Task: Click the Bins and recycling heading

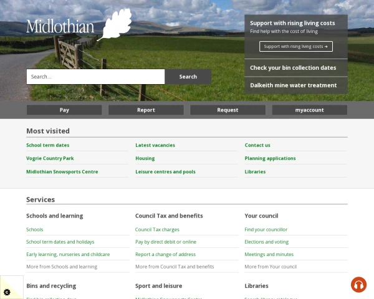Action: coord(51,286)
